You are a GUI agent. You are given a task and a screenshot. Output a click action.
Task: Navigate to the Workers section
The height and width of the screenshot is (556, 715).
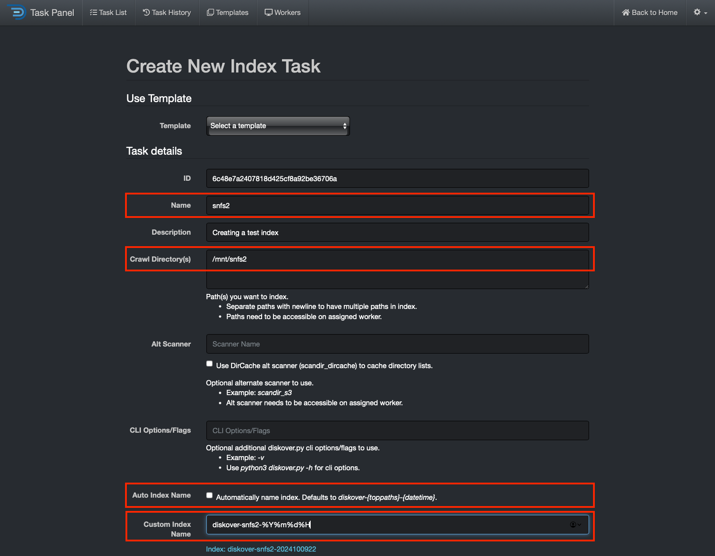click(283, 12)
